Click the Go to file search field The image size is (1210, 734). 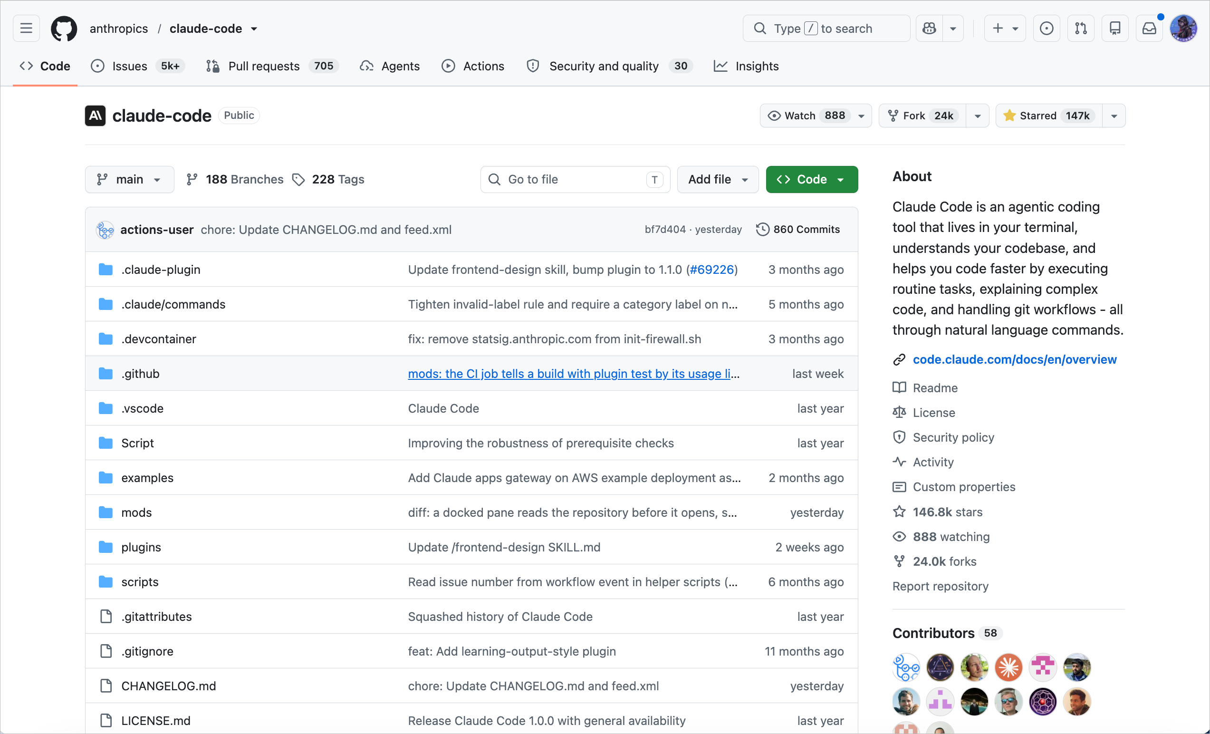coord(575,179)
